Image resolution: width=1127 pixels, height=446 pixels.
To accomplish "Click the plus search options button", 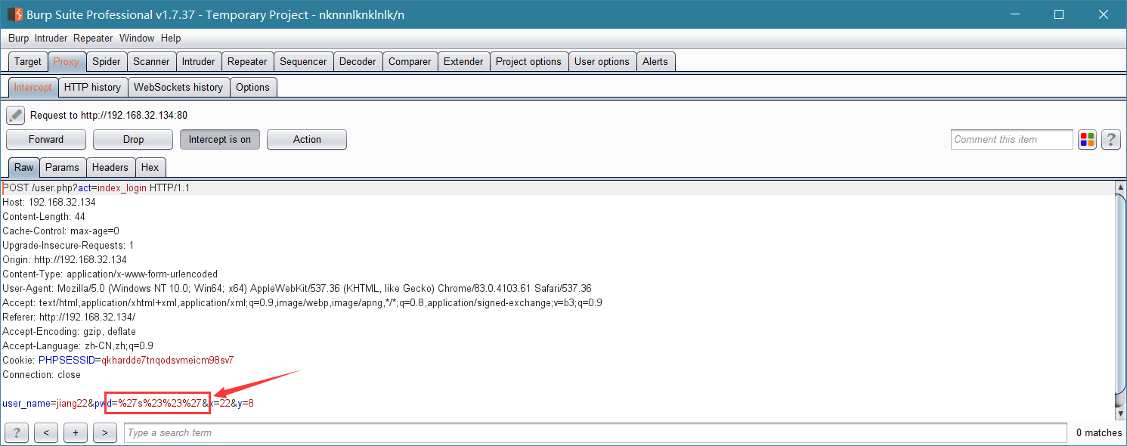I will point(76,433).
